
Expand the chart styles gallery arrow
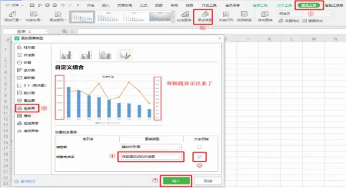tap(173, 17)
